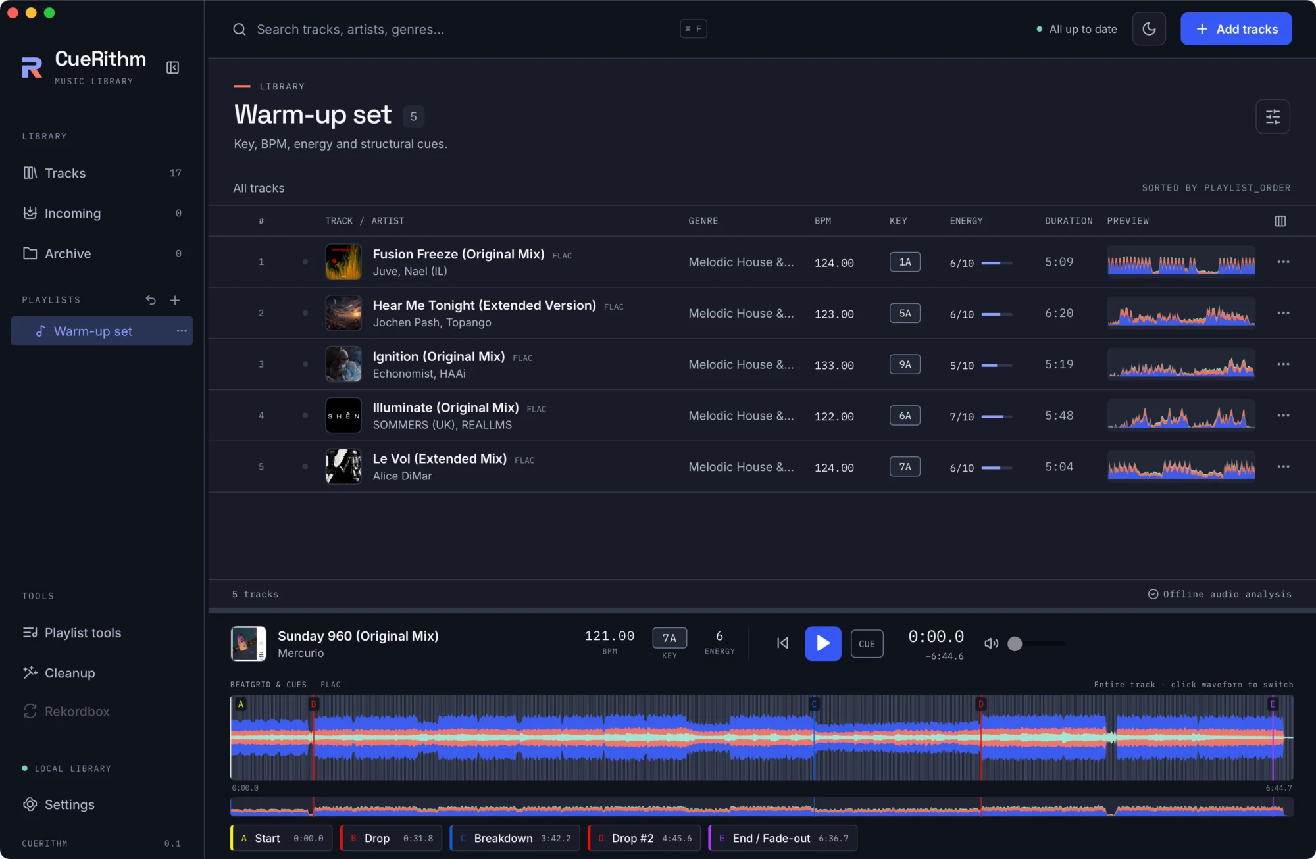Click the 9A key badge for Ignition
1316x859 pixels.
[905, 364]
